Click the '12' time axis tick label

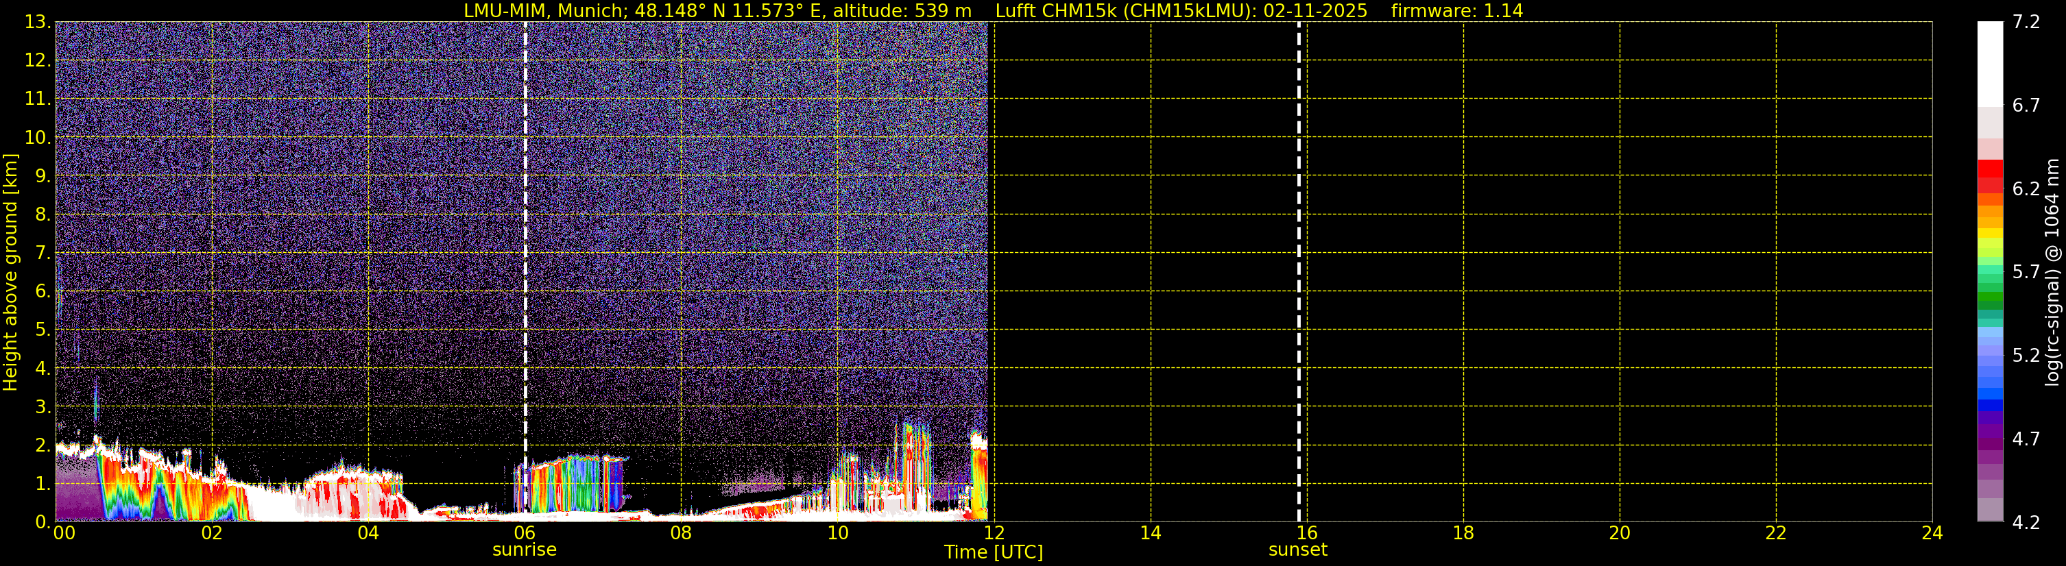tap(994, 534)
